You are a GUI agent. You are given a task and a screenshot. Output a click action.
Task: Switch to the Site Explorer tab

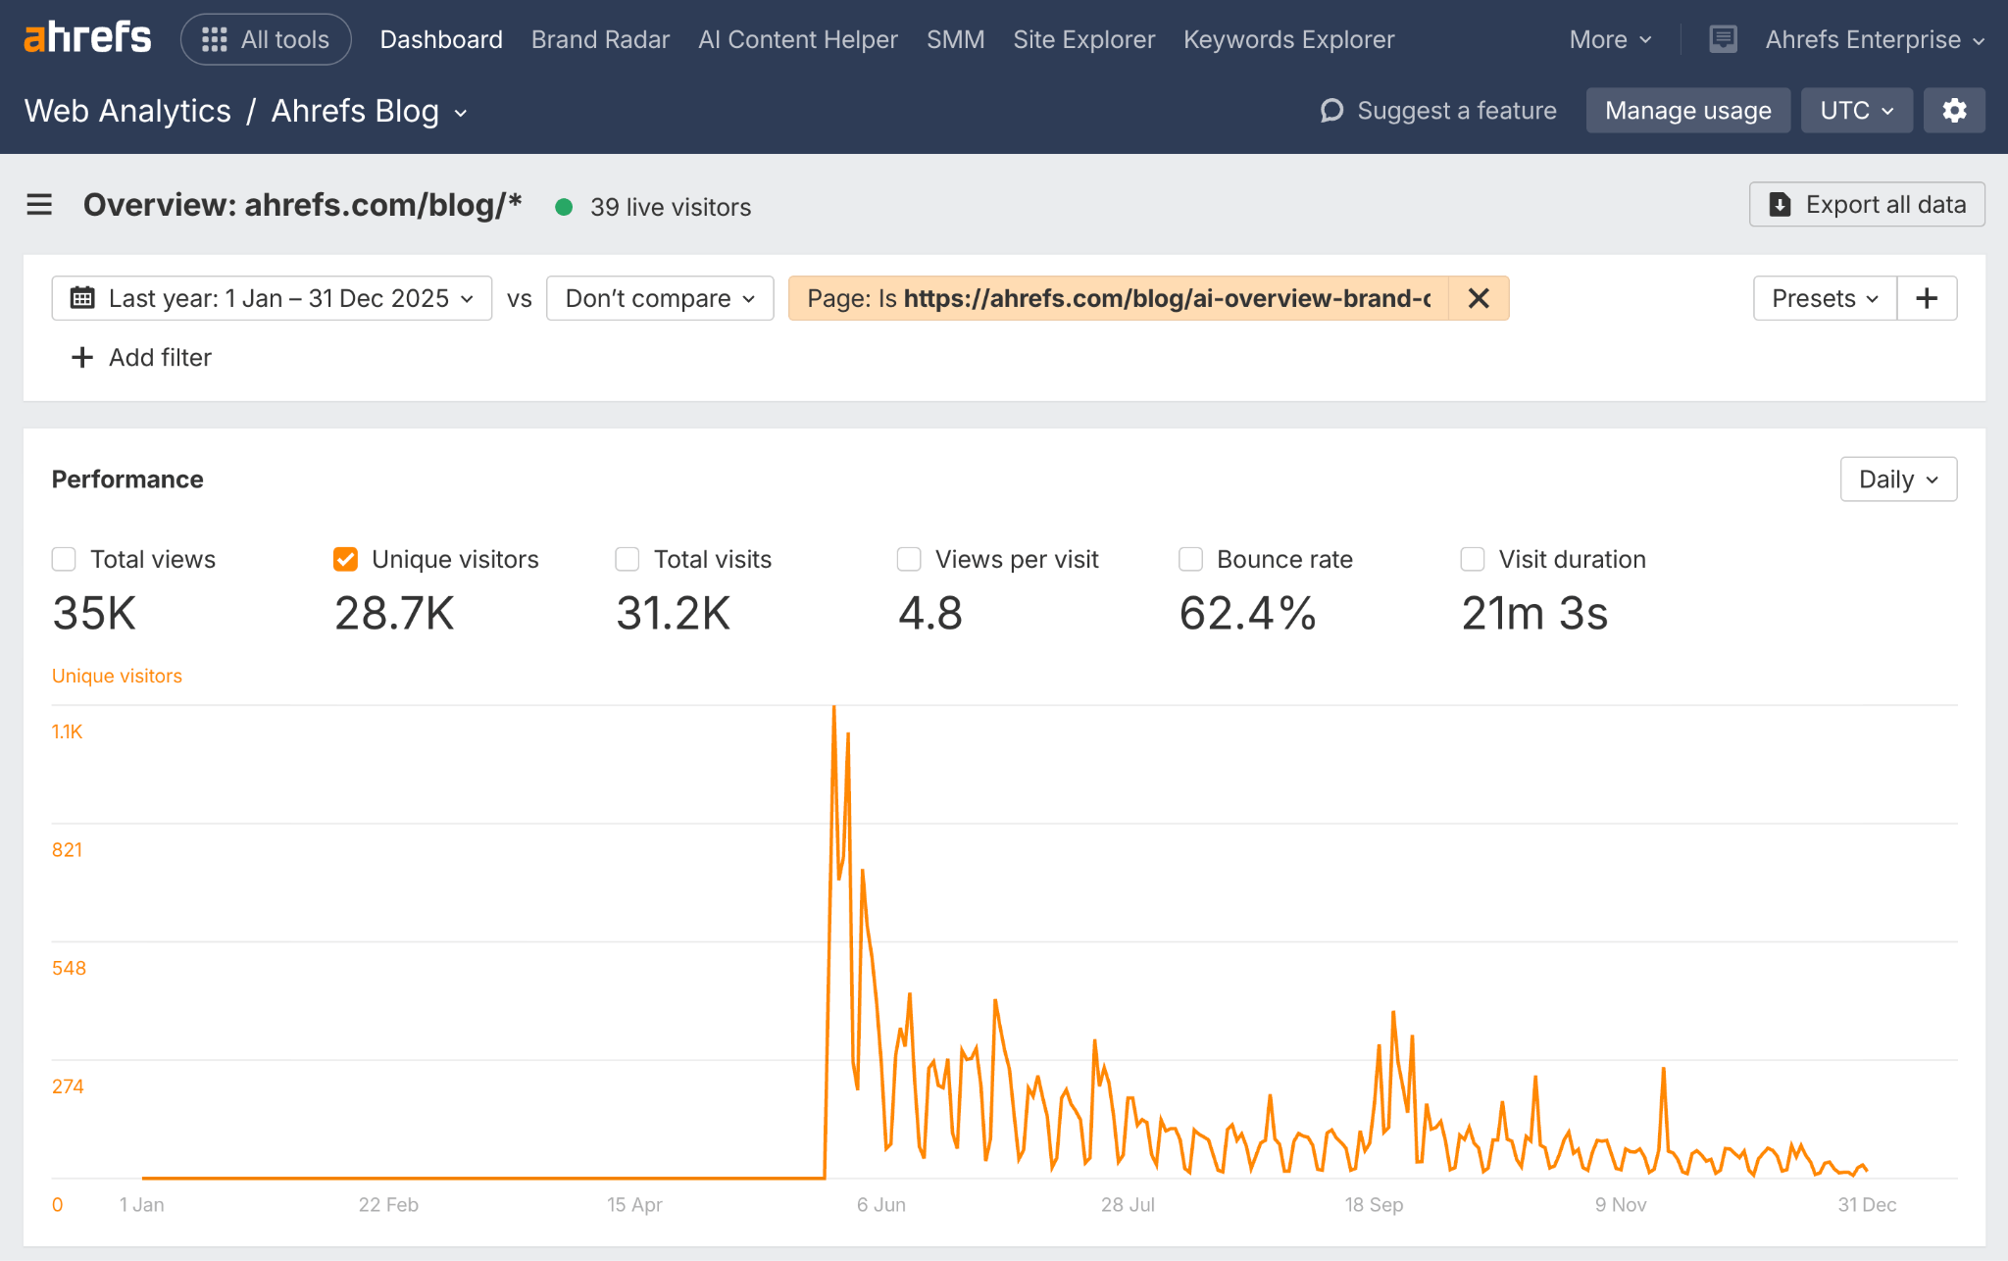(1083, 39)
